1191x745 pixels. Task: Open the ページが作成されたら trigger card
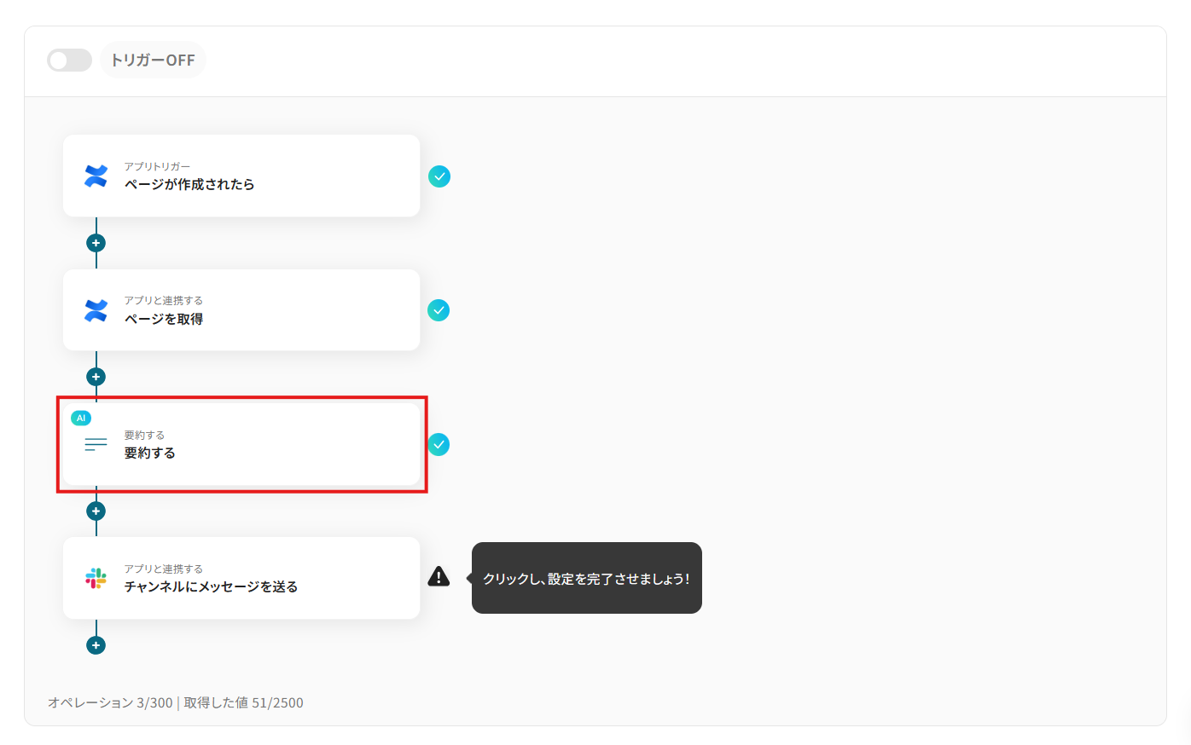click(x=241, y=176)
